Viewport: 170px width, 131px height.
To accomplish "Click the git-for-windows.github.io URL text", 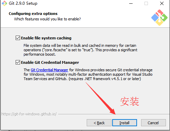I will click(29, 114).
